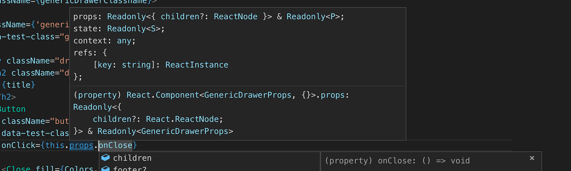Click the closing h2 tag line
The image size is (571, 171).
coord(8,97)
